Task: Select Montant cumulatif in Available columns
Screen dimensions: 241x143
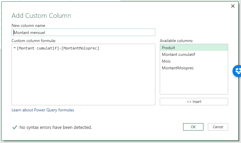Action: tap(178, 55)
